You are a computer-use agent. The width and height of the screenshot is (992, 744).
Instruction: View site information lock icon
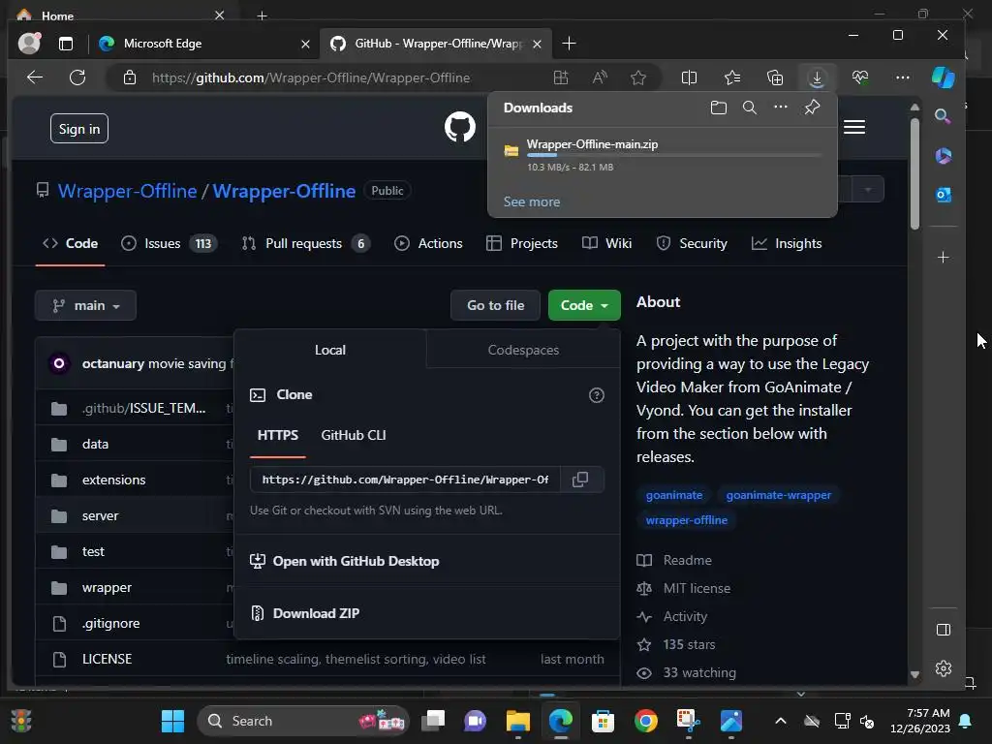pyautogui.click(x=130, y=77)
